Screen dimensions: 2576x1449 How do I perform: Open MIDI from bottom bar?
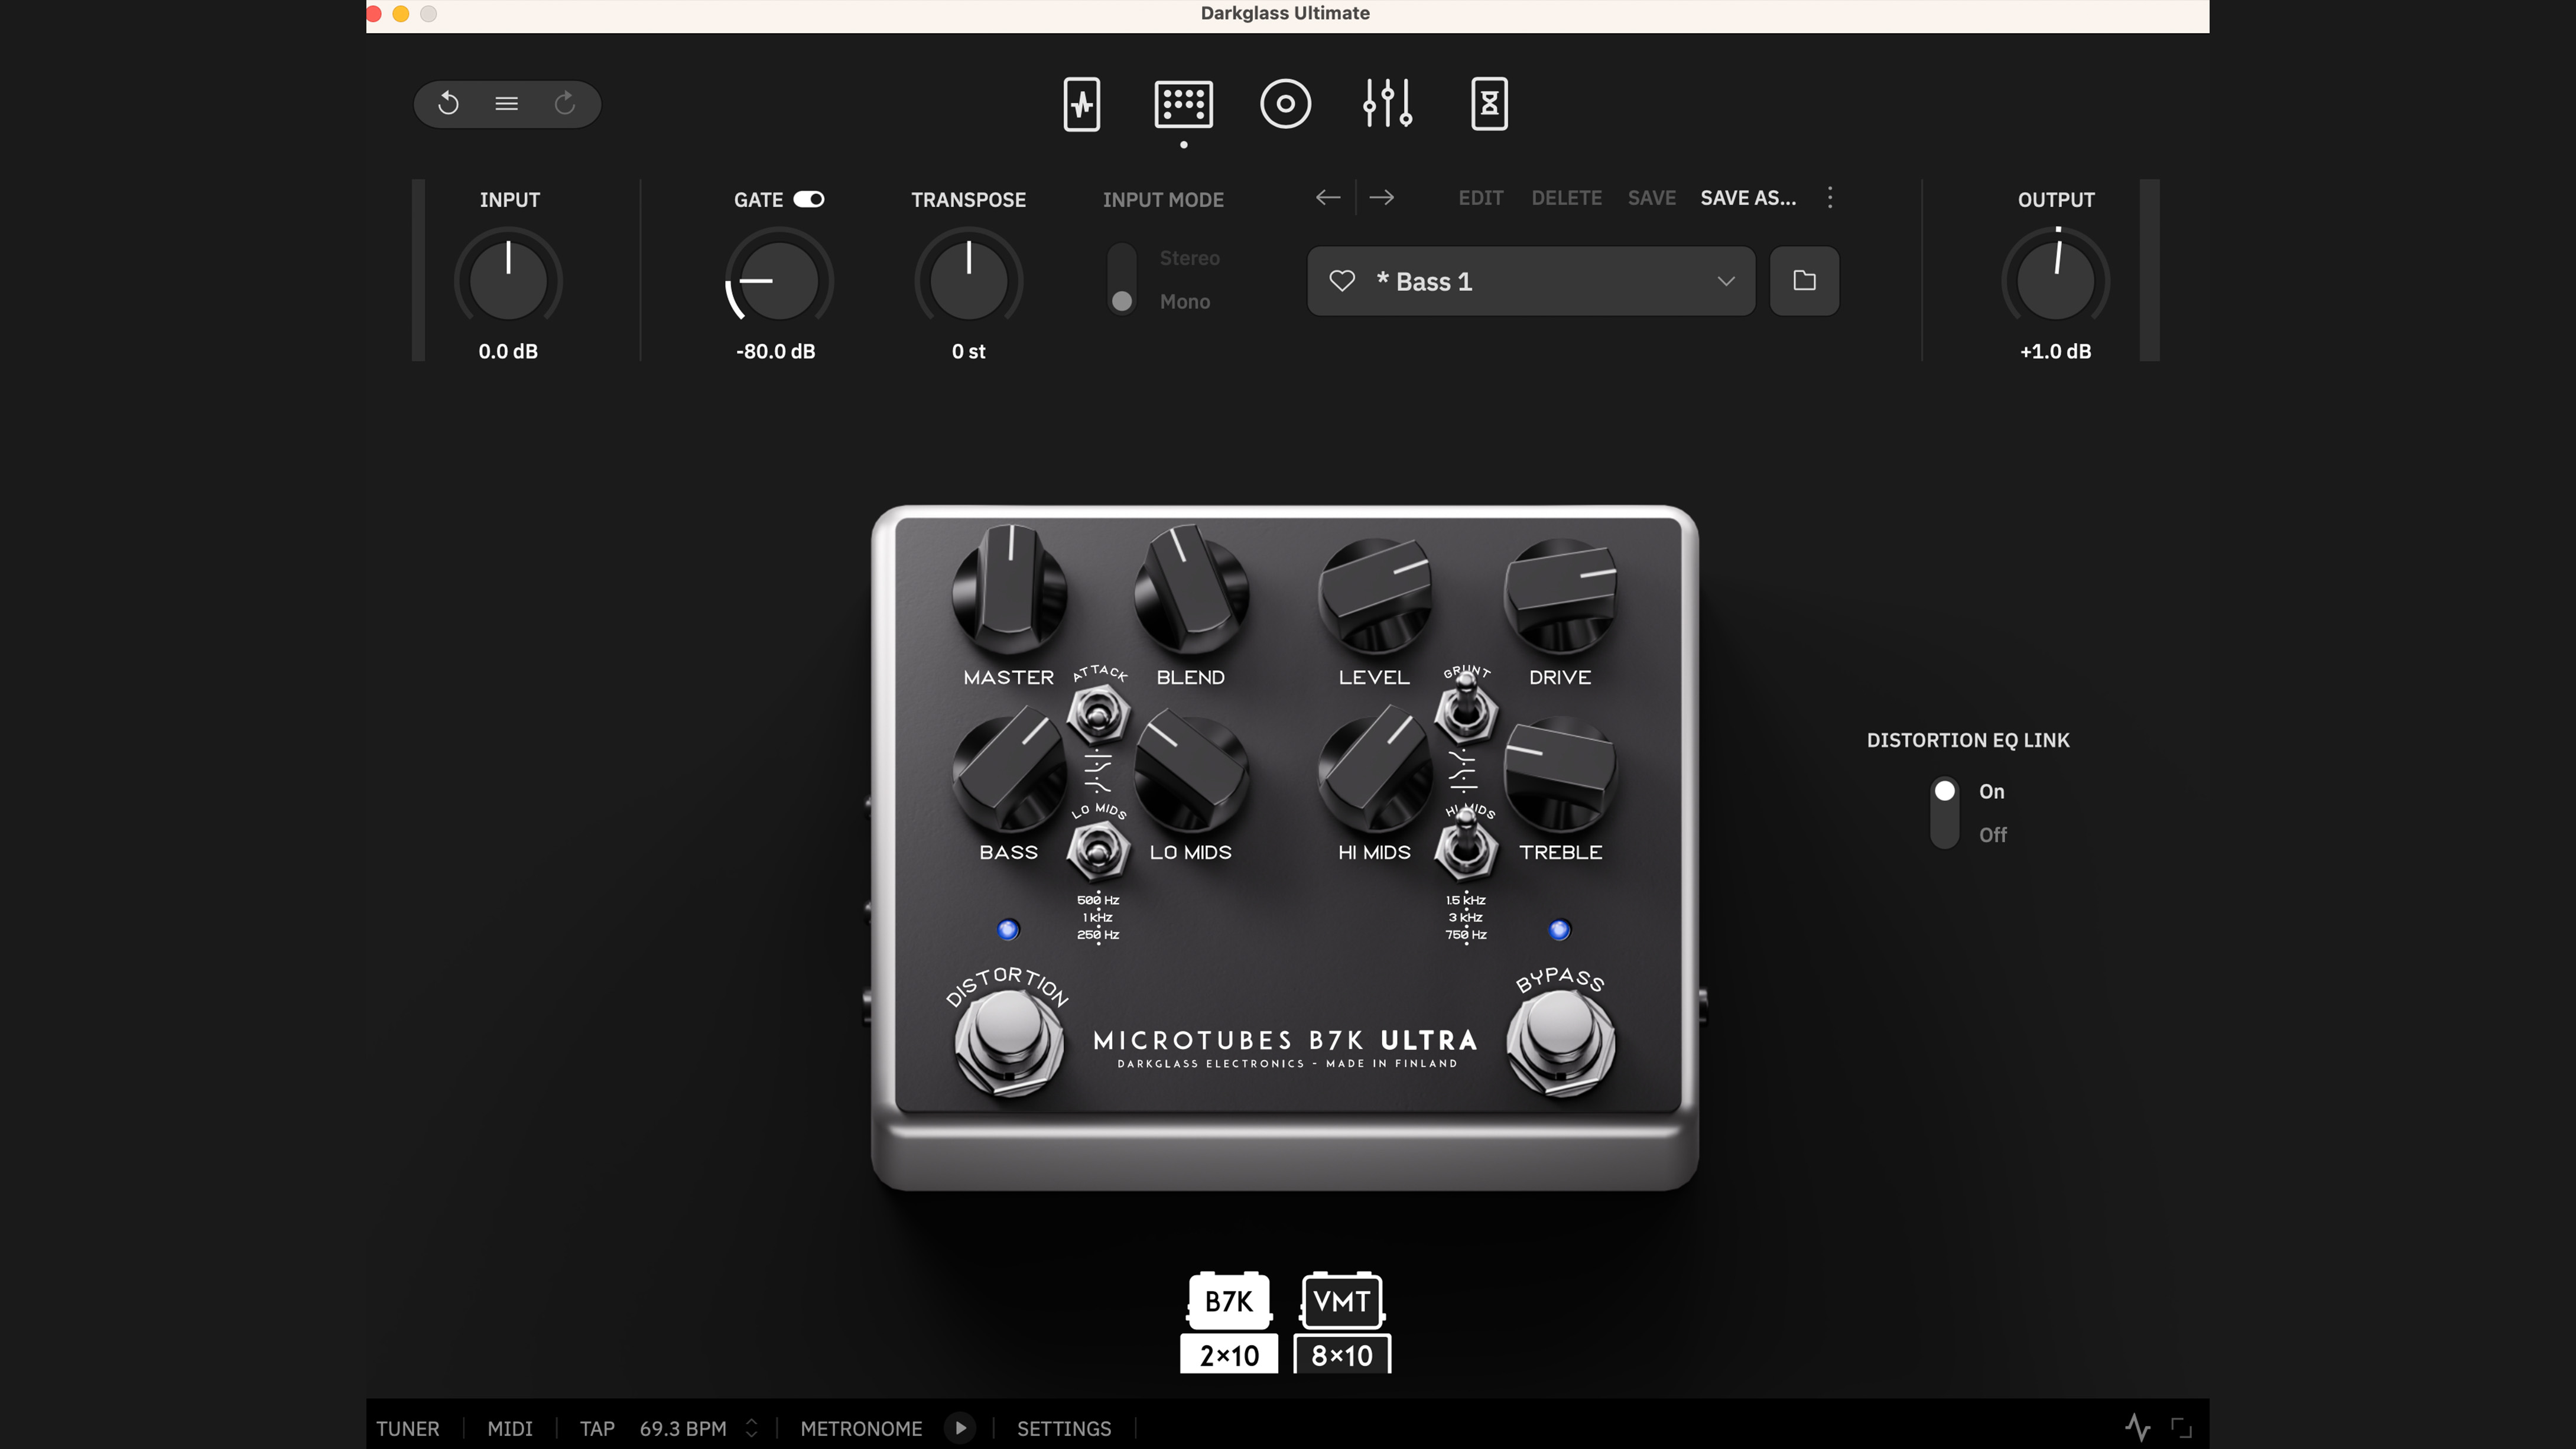tap(509, 1428)
